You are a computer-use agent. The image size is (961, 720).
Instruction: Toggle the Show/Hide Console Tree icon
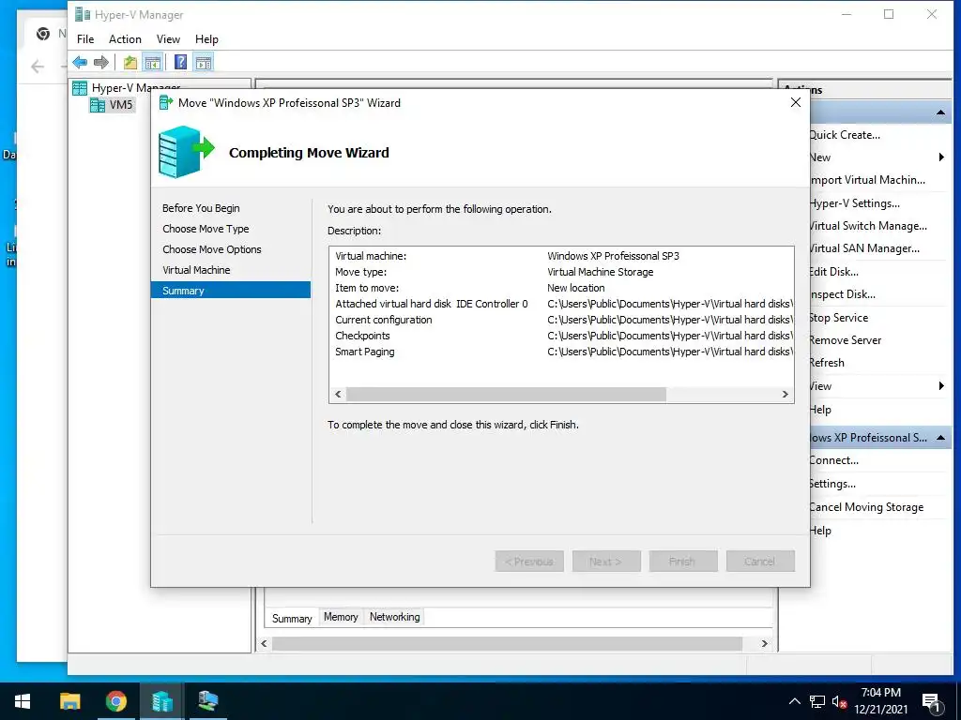pos(153,62)
